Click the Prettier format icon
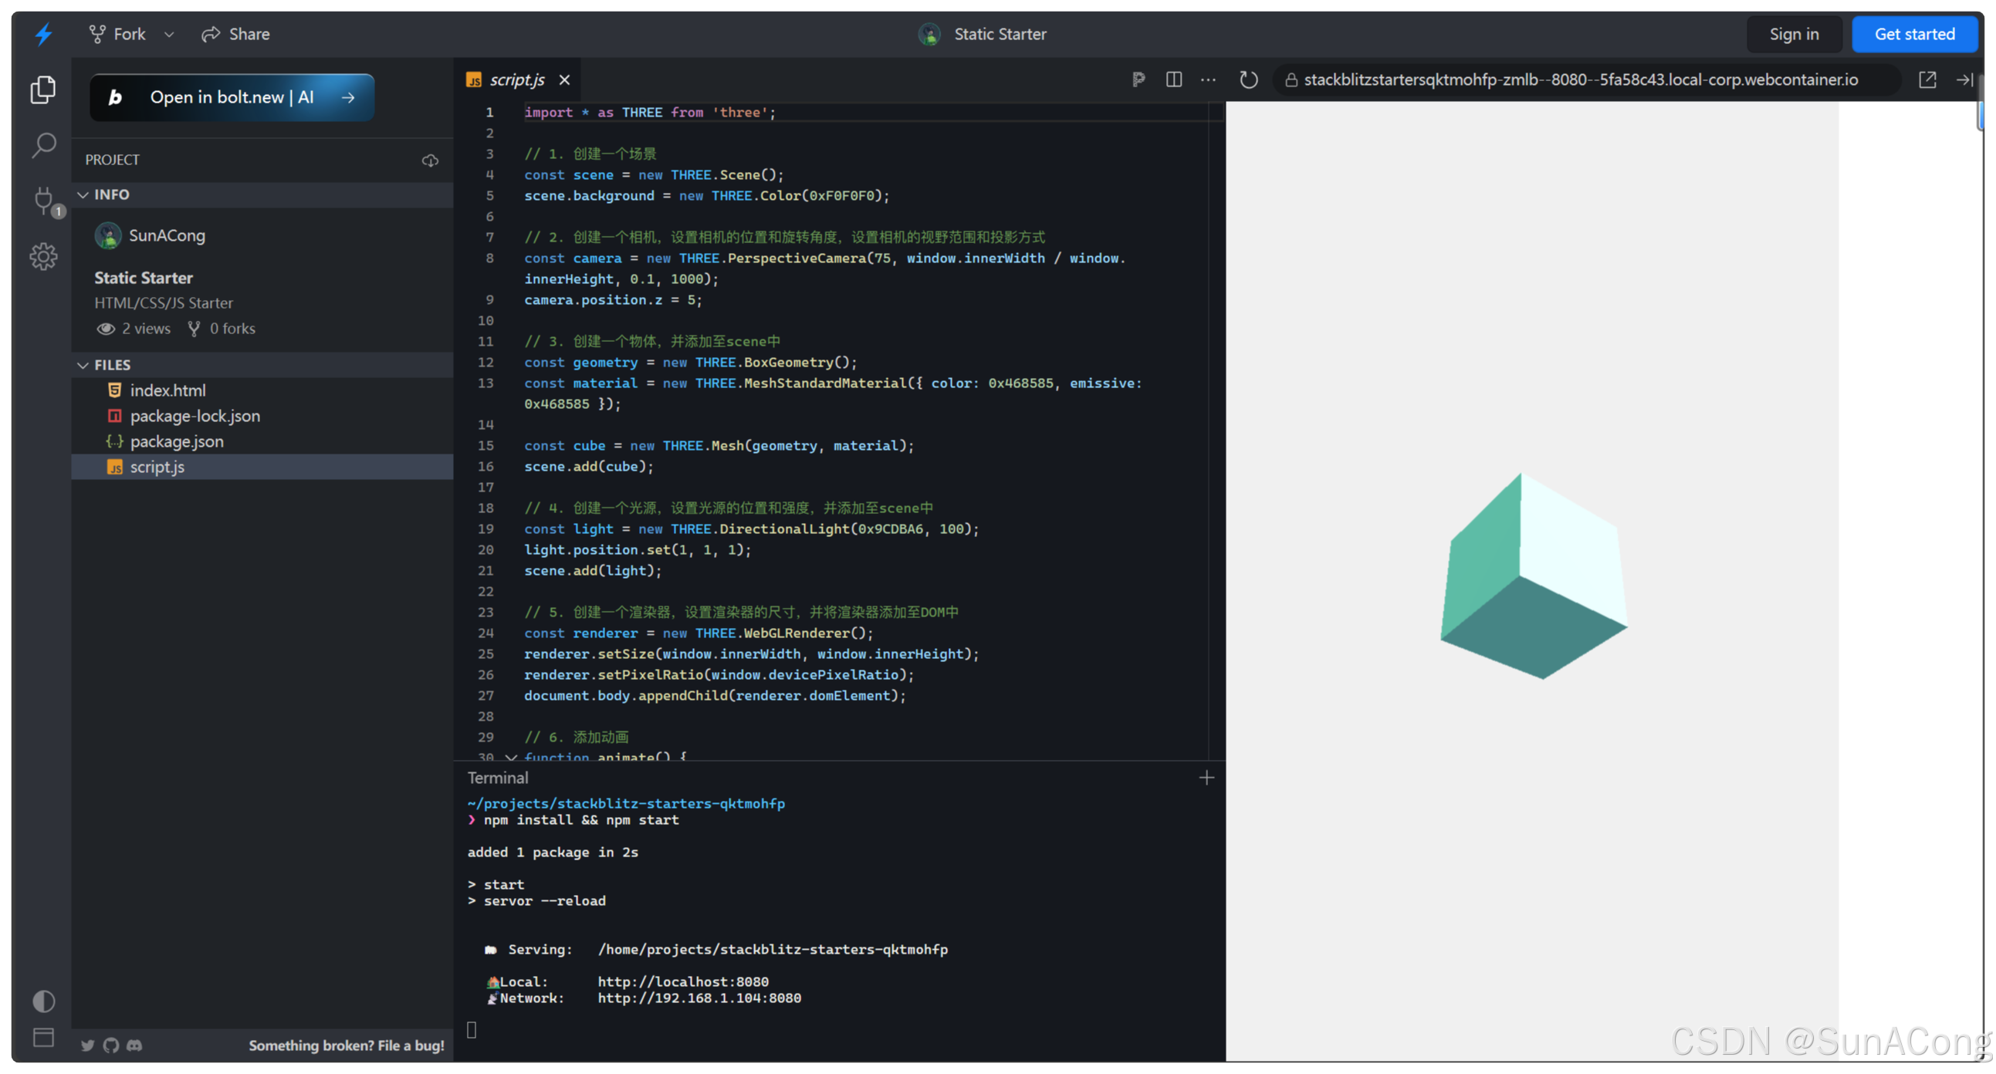Viewport: 1996px width, 1074px height. pos(1138,79)
